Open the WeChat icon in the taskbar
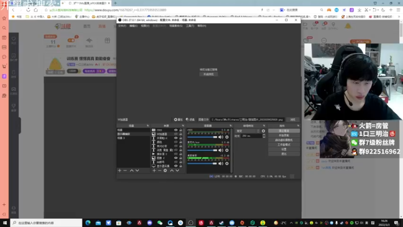 (x=160, y=222)
